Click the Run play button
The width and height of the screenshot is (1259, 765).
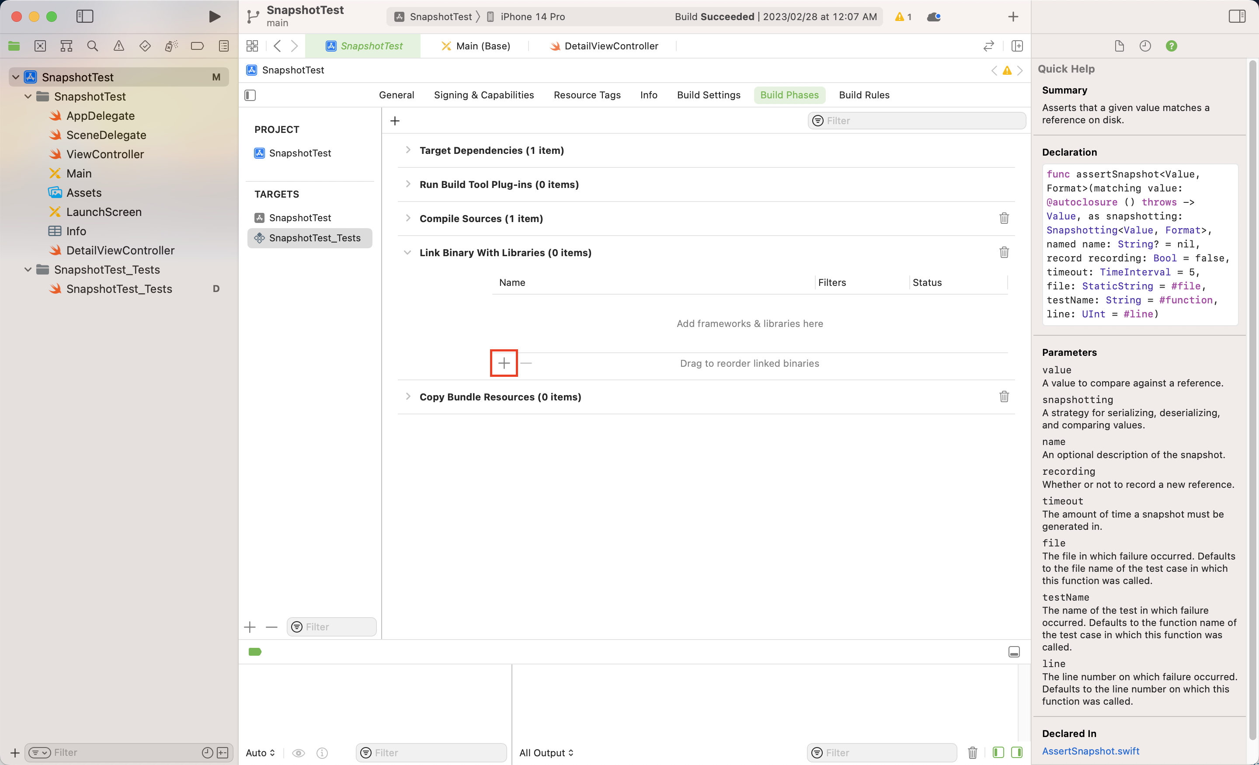tap(215, 17)
